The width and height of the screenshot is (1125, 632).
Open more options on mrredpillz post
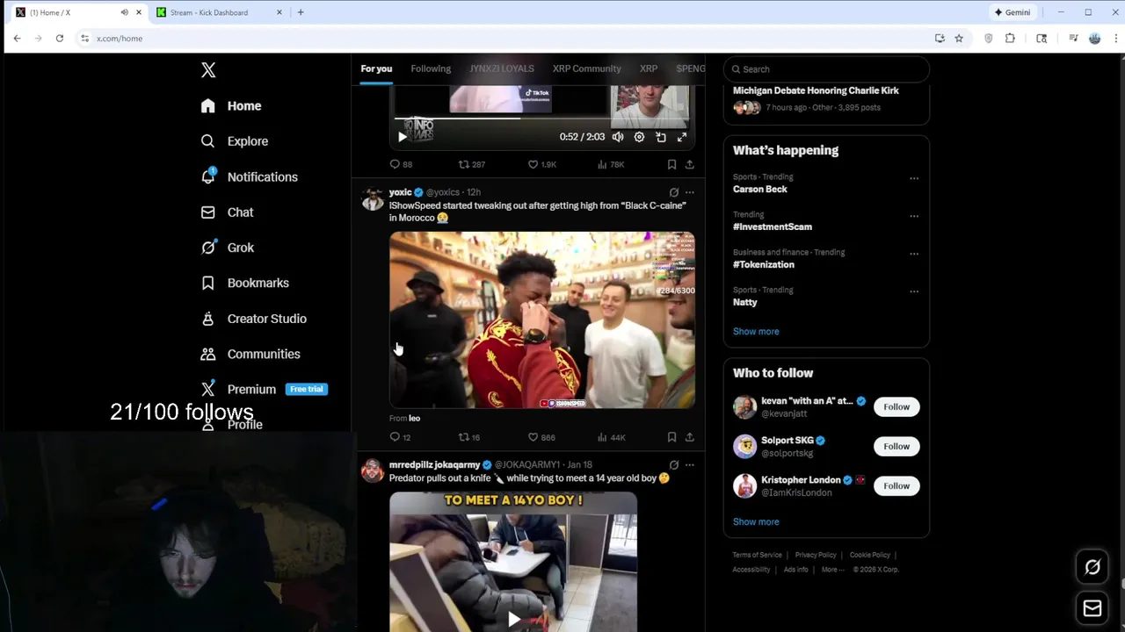pos(690,465)
